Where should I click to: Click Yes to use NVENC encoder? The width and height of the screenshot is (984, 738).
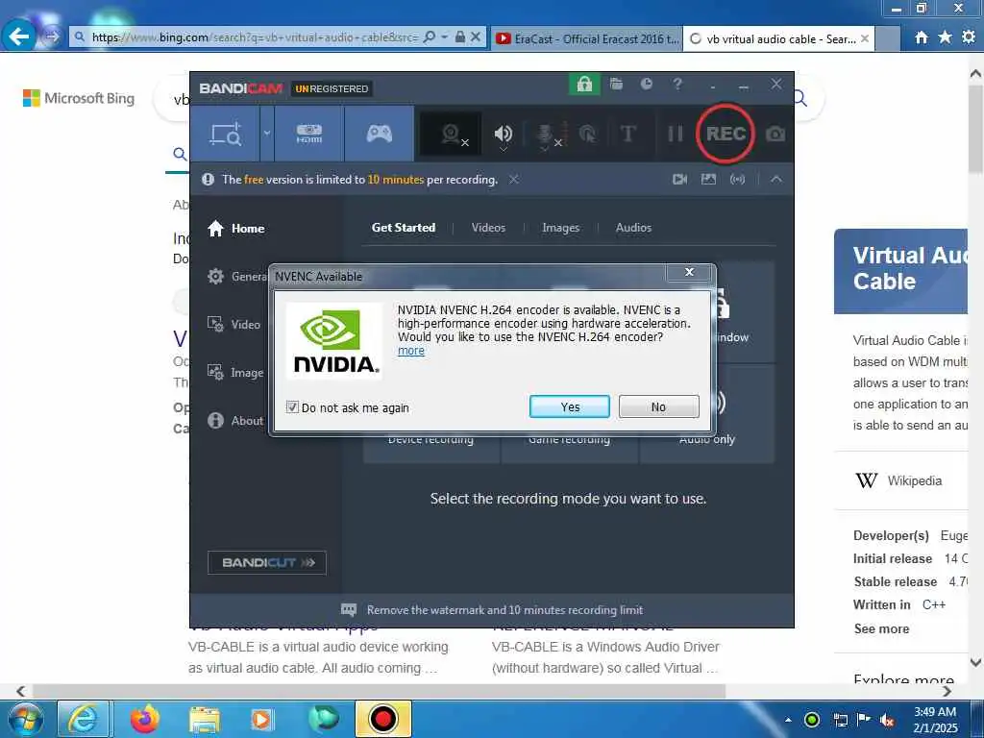pos(569,406)
